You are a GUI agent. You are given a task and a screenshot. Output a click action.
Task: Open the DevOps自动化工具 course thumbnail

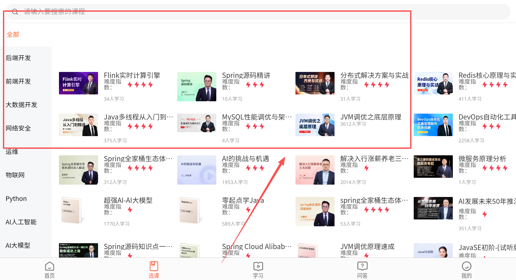click(x=433, y=125)
